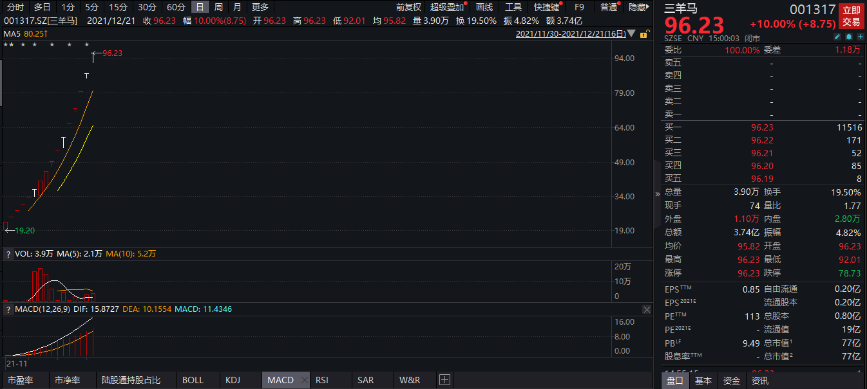Screen dimensions: 867x389
Task: Click the 画线 drawing tool button
Action: pyautogui.click(x=484, y=7)
